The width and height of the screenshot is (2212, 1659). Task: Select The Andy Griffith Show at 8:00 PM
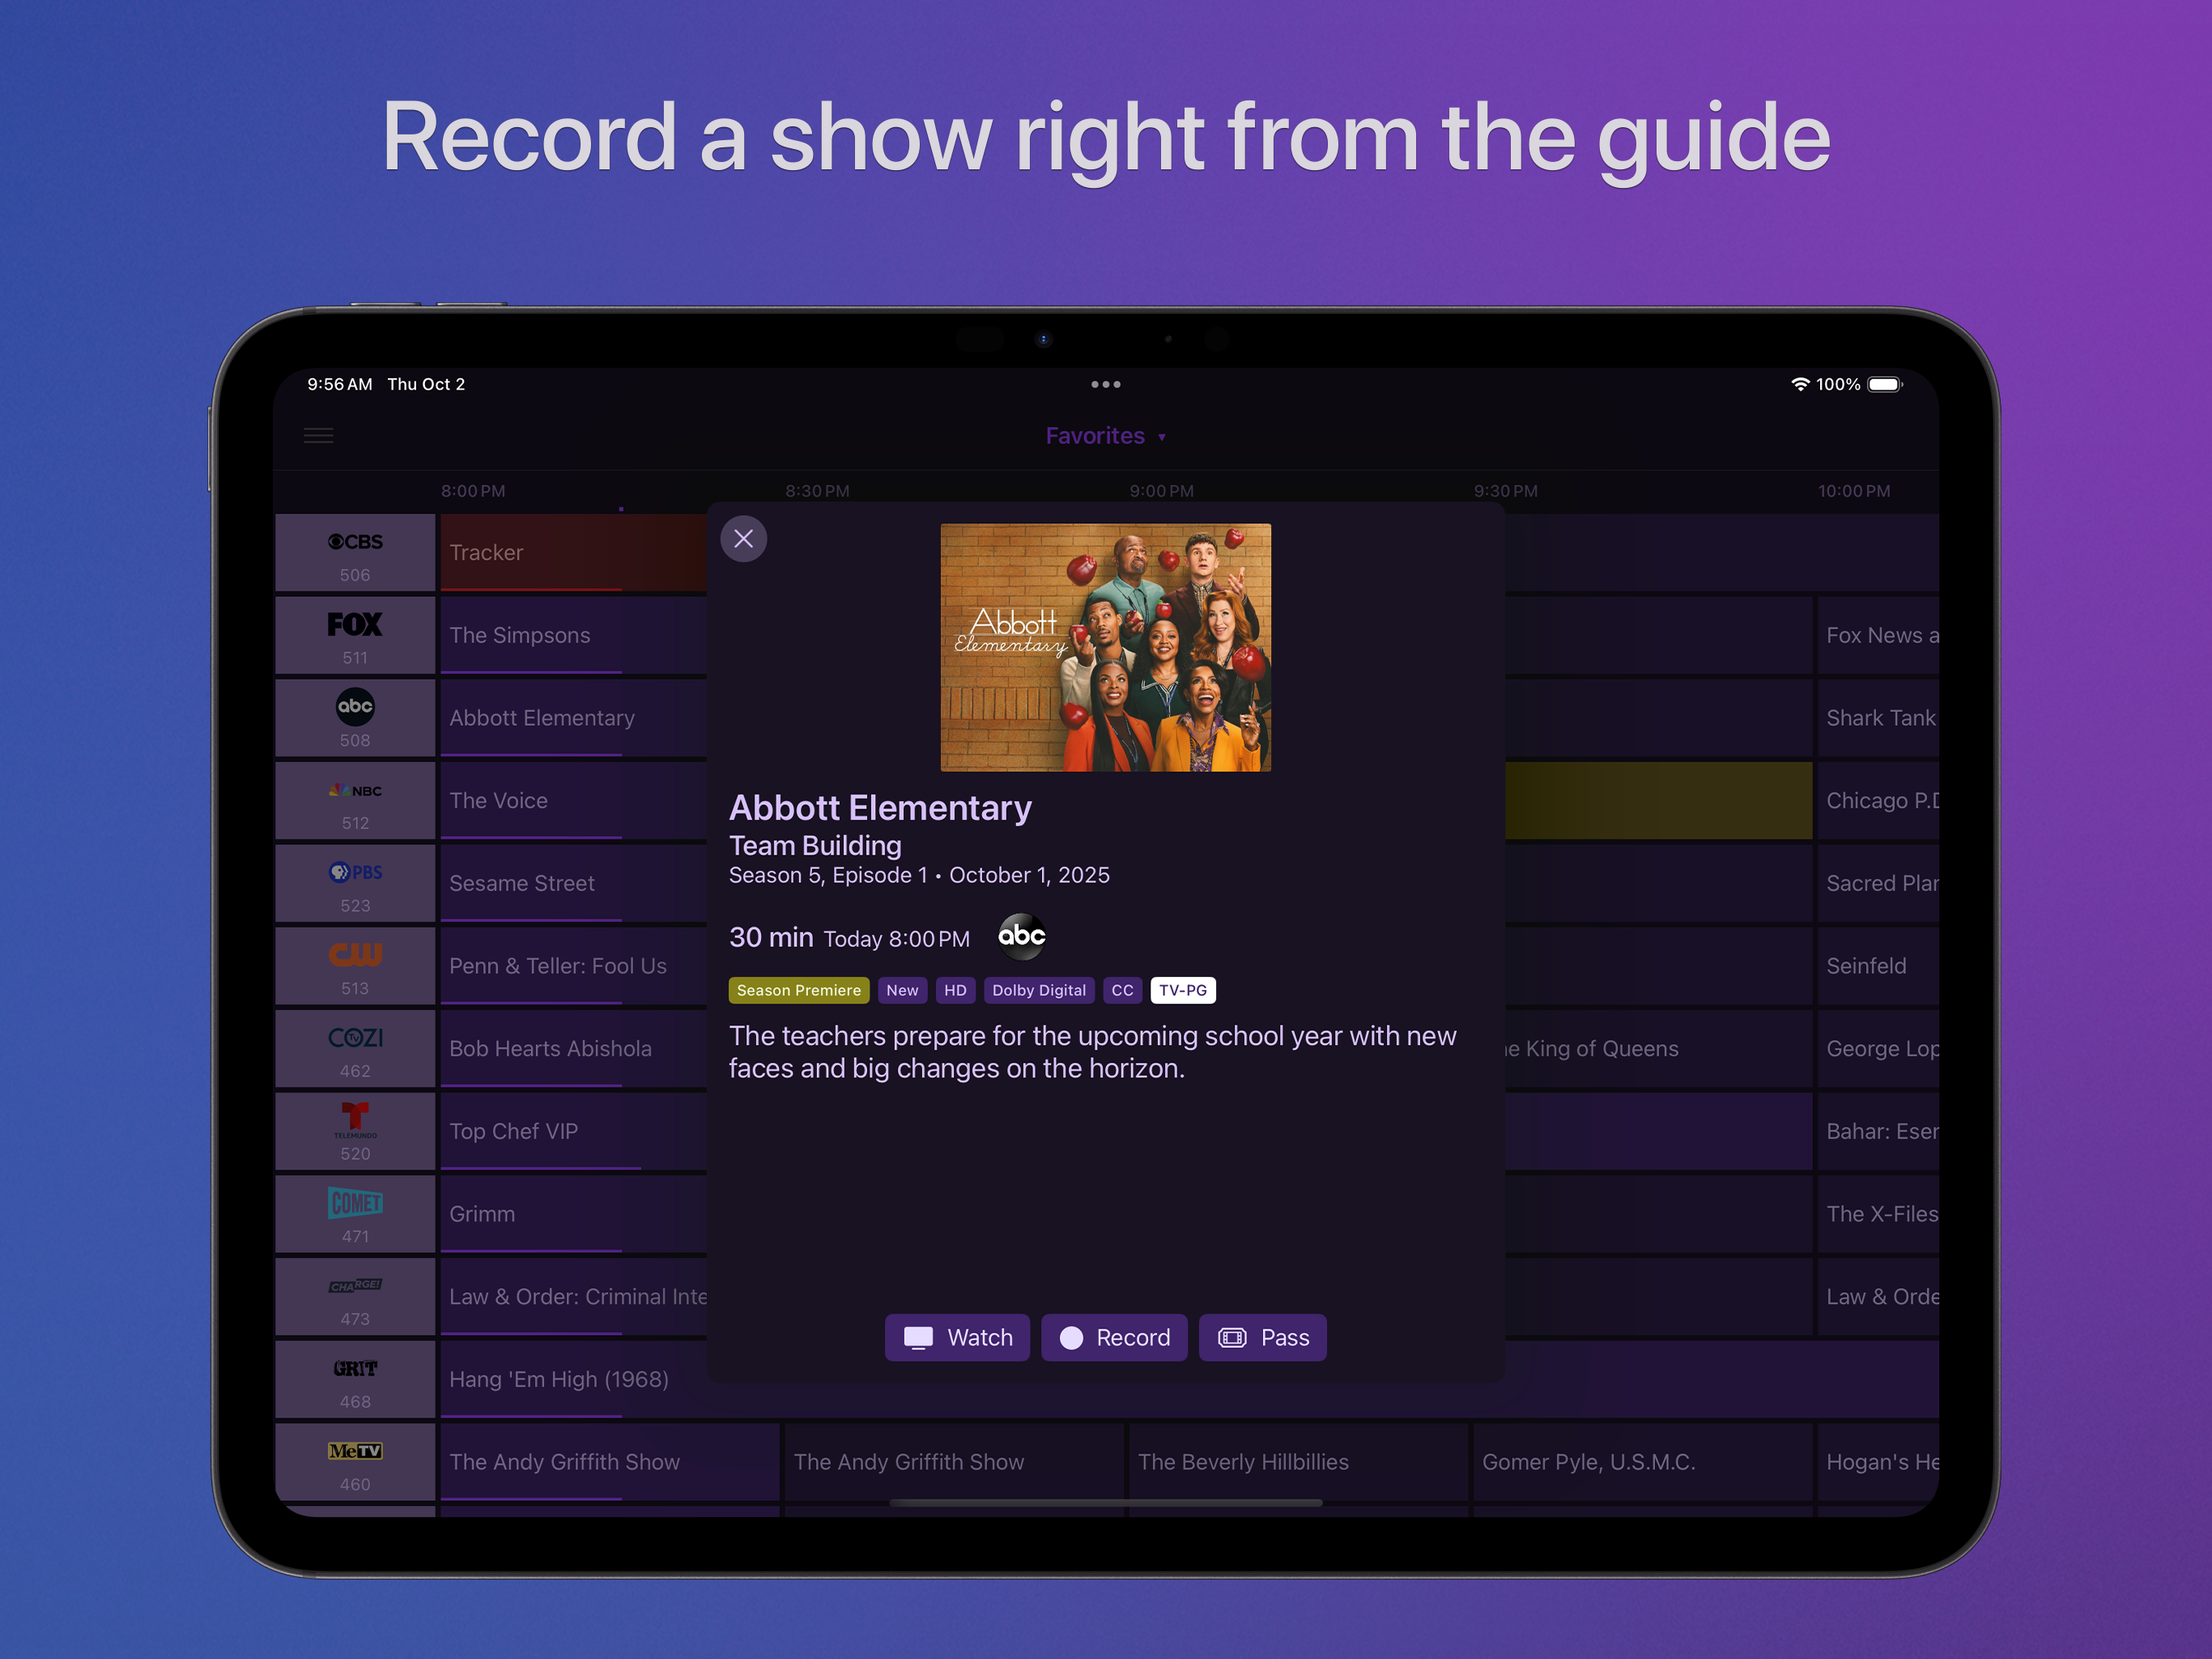point(609,1463)
